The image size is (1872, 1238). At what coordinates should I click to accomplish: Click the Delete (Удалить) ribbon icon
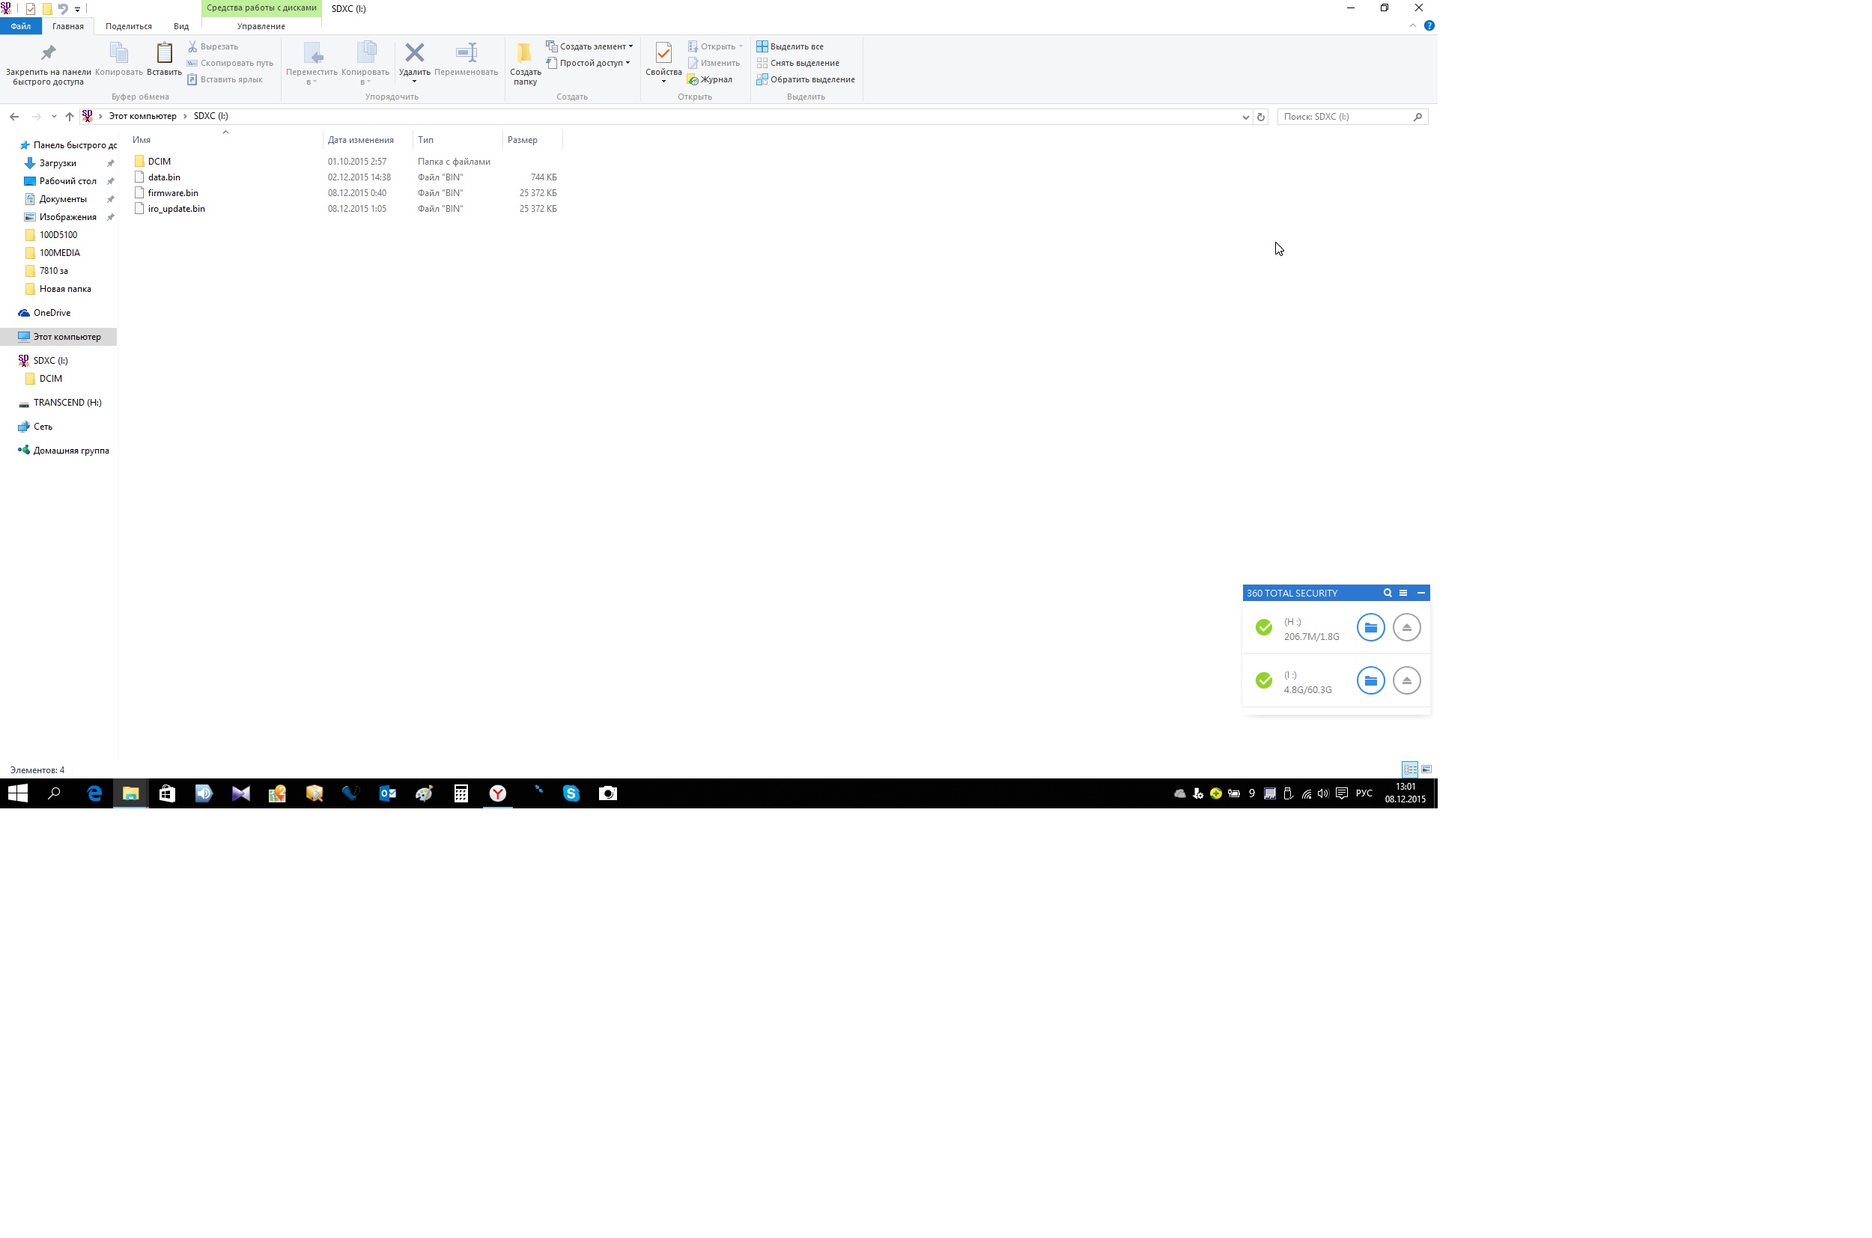(414, 54)
